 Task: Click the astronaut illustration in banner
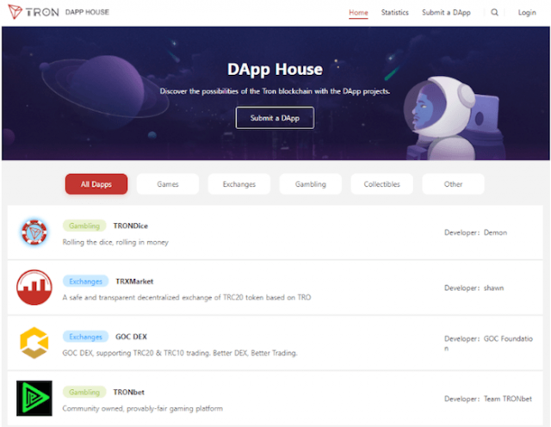pos(454,119)
